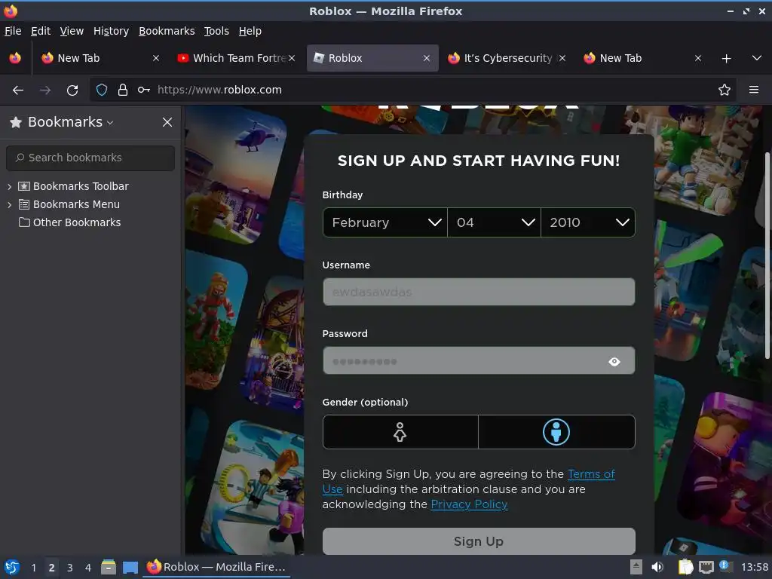This screenshot has height=579, width=772.
Task: Open Firefox hamburger application menu
Action: 754,90
